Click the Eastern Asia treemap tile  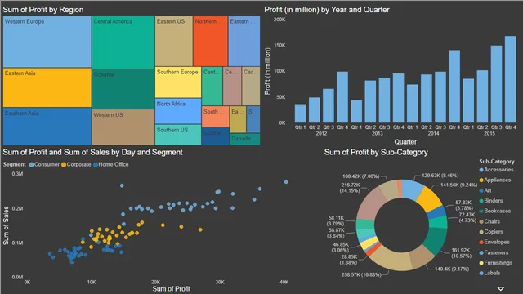47,87
